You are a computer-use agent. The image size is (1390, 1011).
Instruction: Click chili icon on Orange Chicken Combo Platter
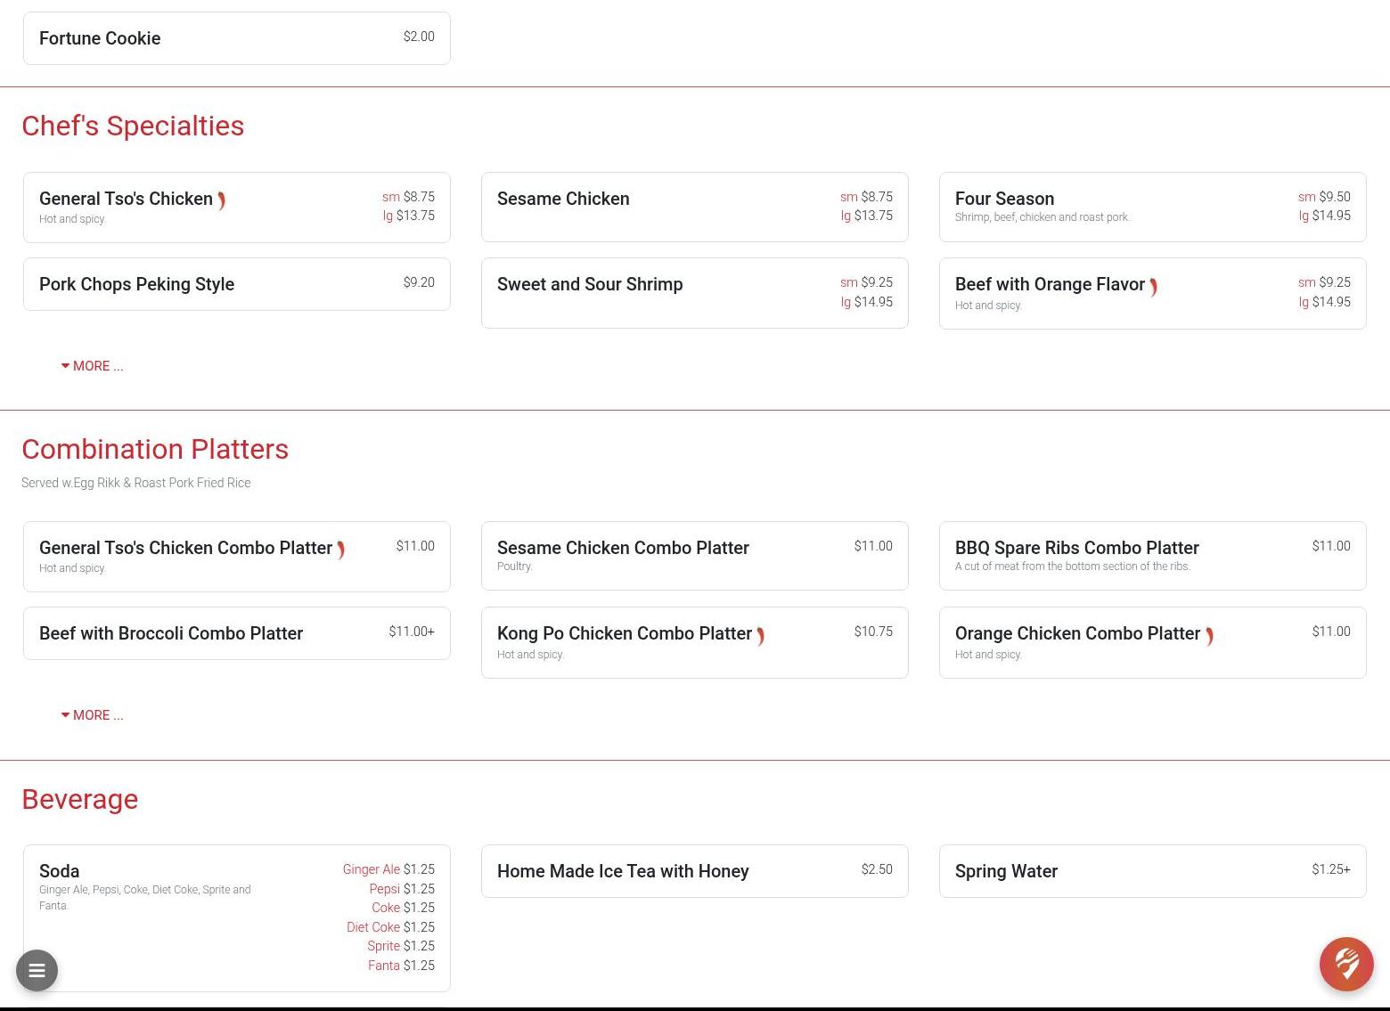pyautogui.click(x=1209, y=636)
